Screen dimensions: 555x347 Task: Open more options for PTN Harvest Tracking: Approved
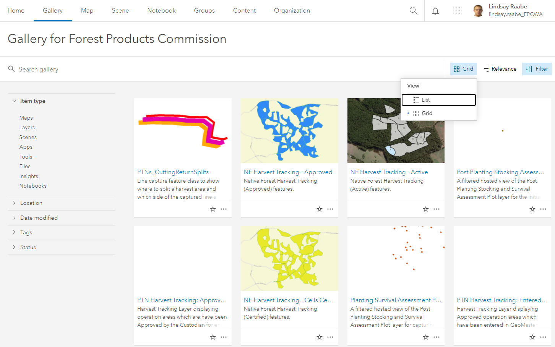tap(224, 337)
